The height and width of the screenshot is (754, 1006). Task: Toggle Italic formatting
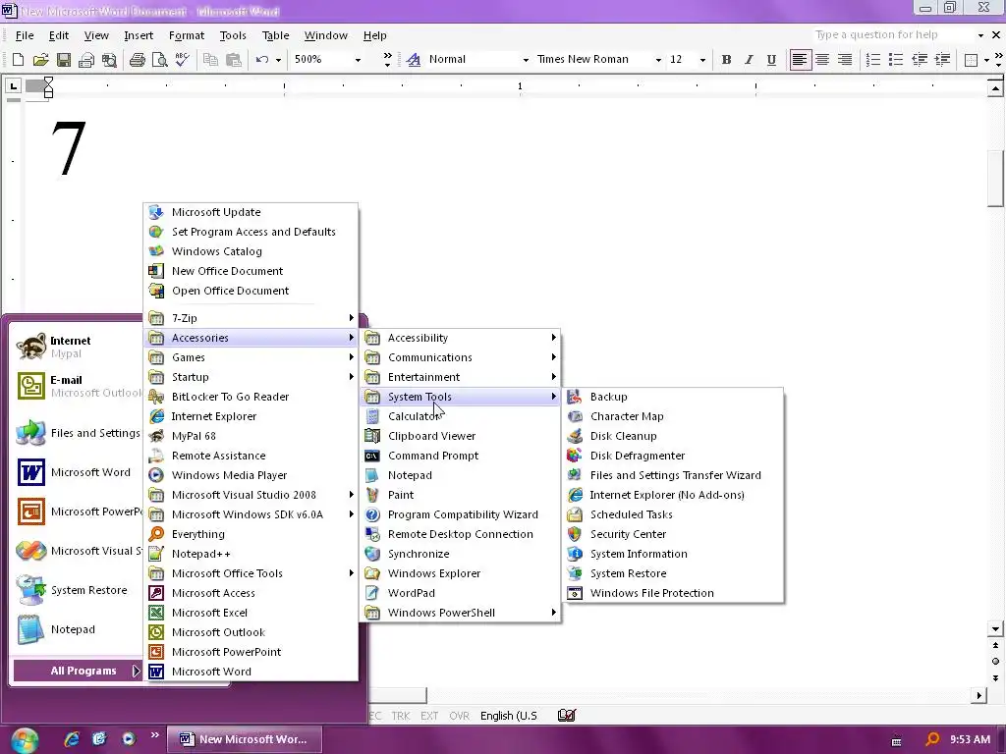pyautogui.click(x=749, y=60)
